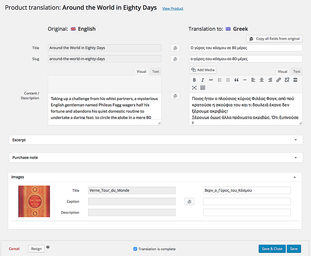Switch original content to Text tab
311x256 pixels.
(x=155, y=71)
